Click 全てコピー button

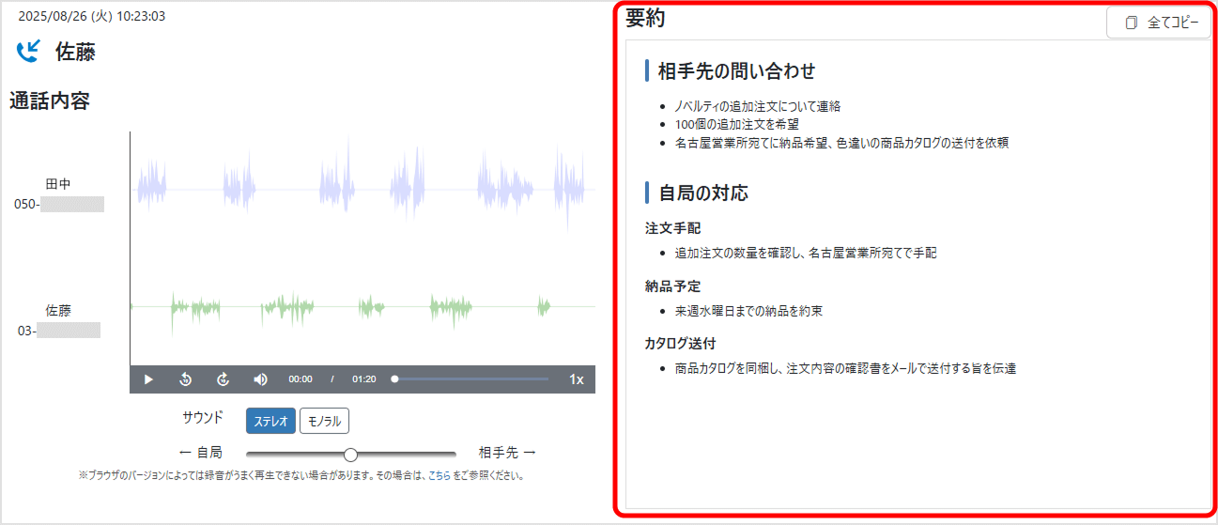pos(1159,23)
